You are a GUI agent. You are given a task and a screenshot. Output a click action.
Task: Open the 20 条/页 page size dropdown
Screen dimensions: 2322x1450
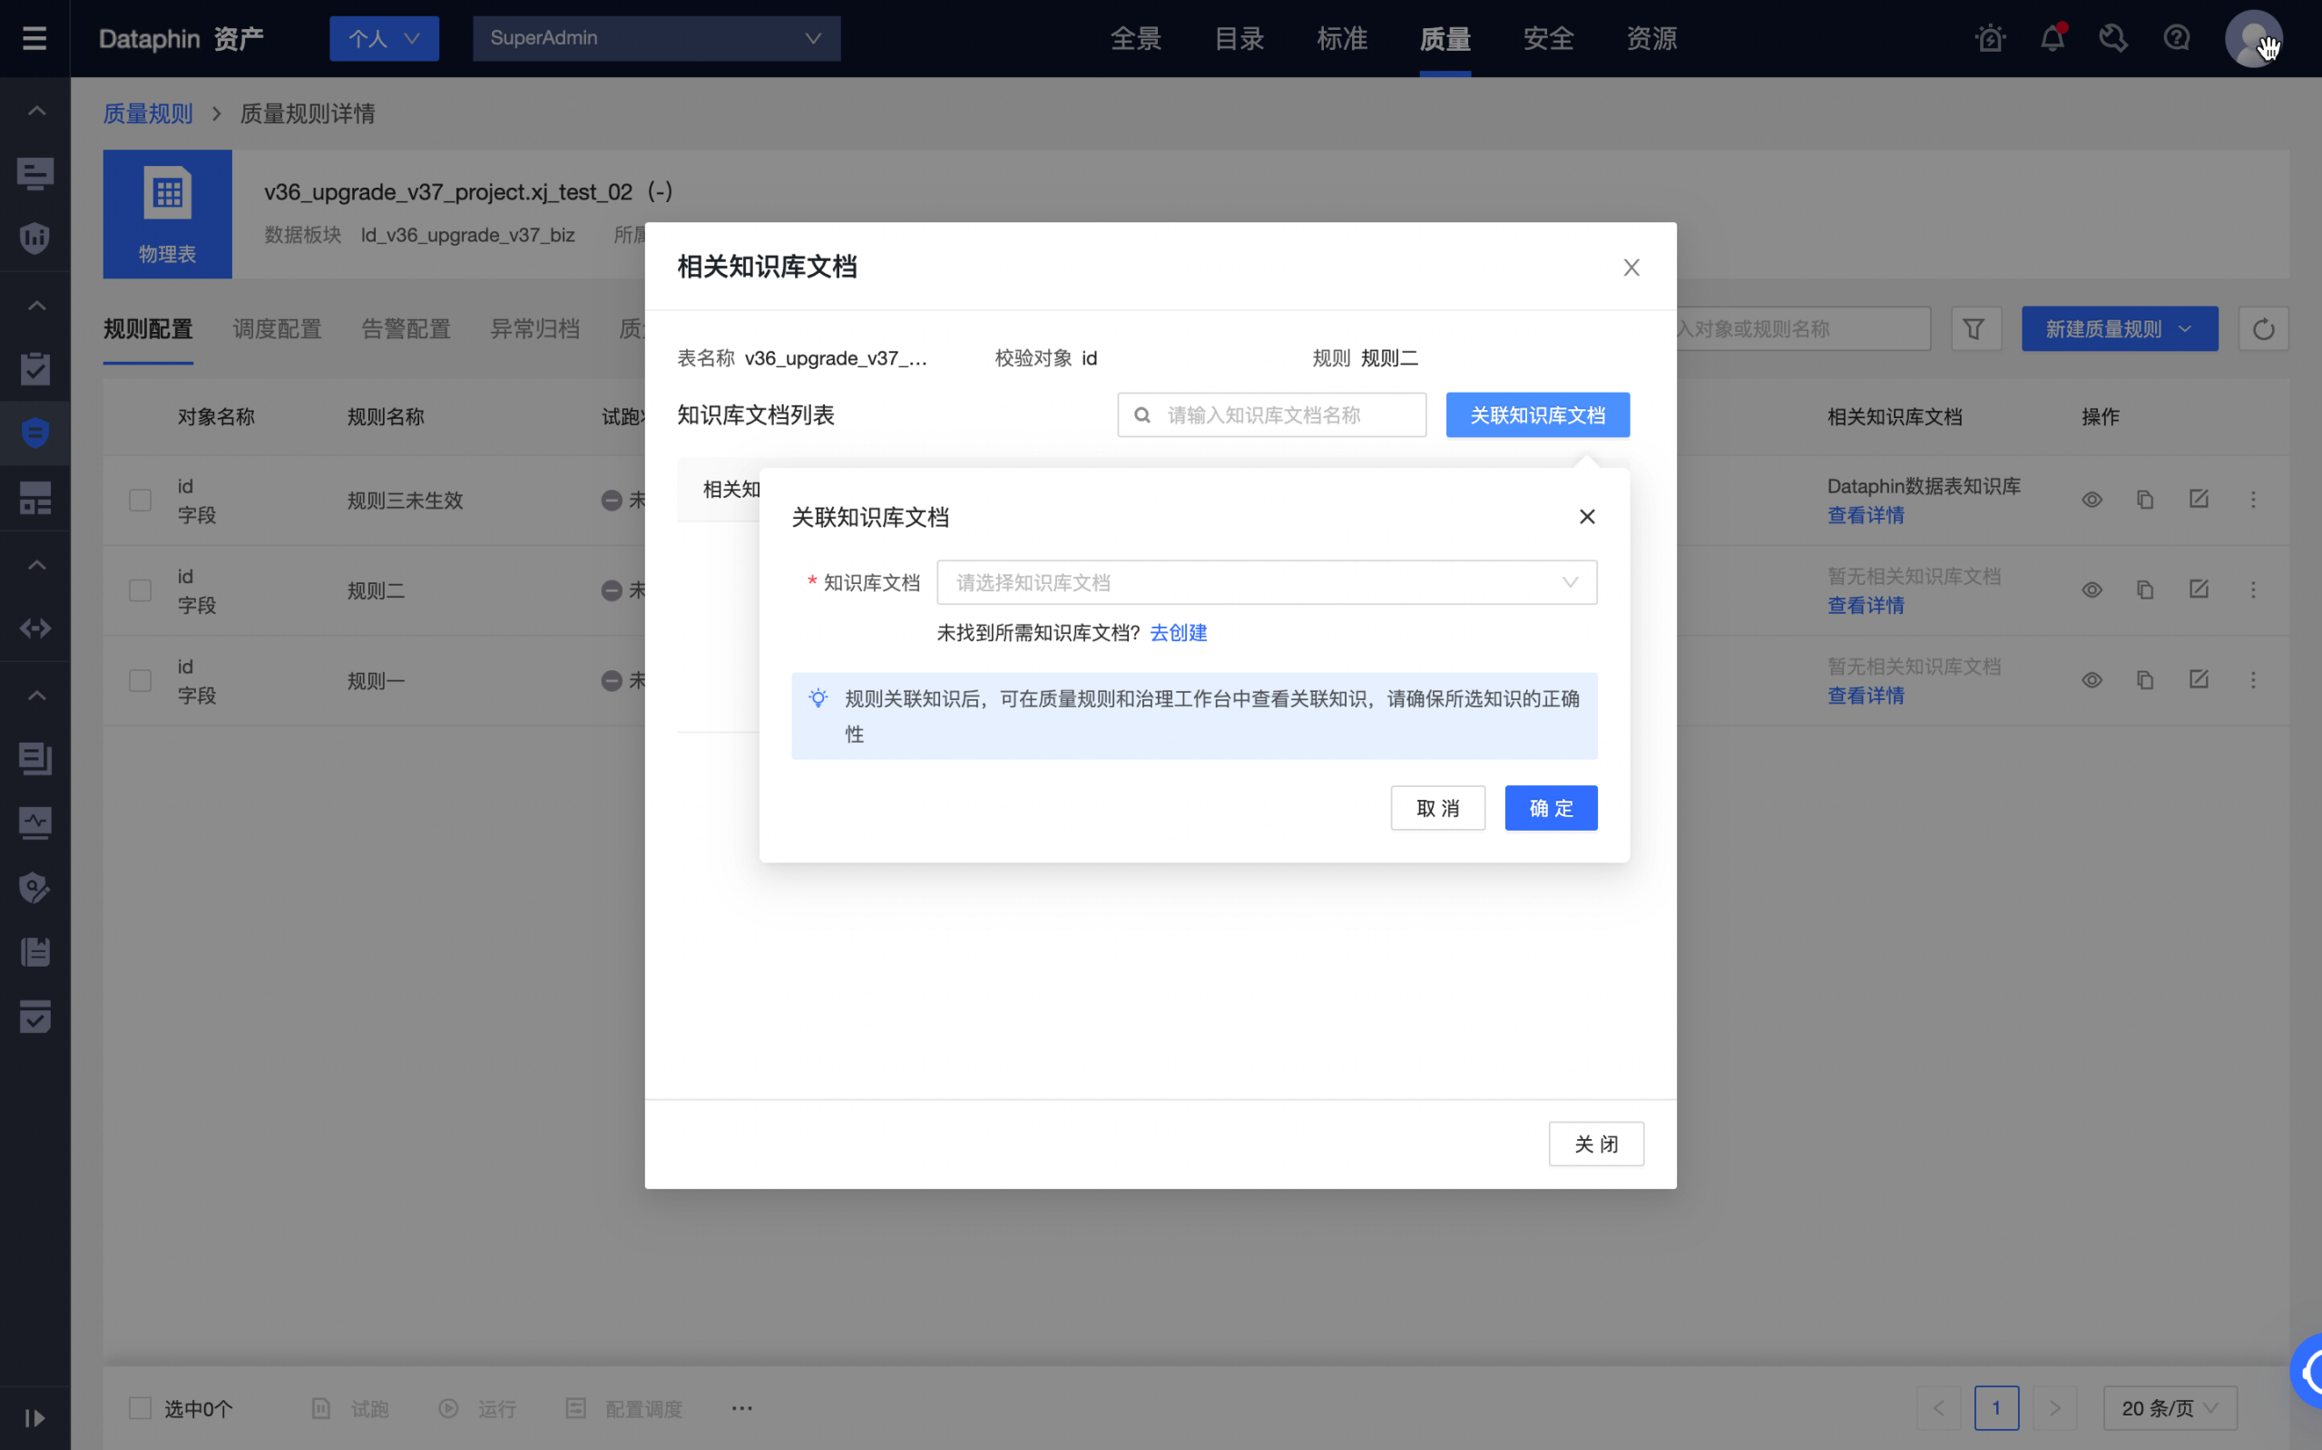click(2170, 1407)
